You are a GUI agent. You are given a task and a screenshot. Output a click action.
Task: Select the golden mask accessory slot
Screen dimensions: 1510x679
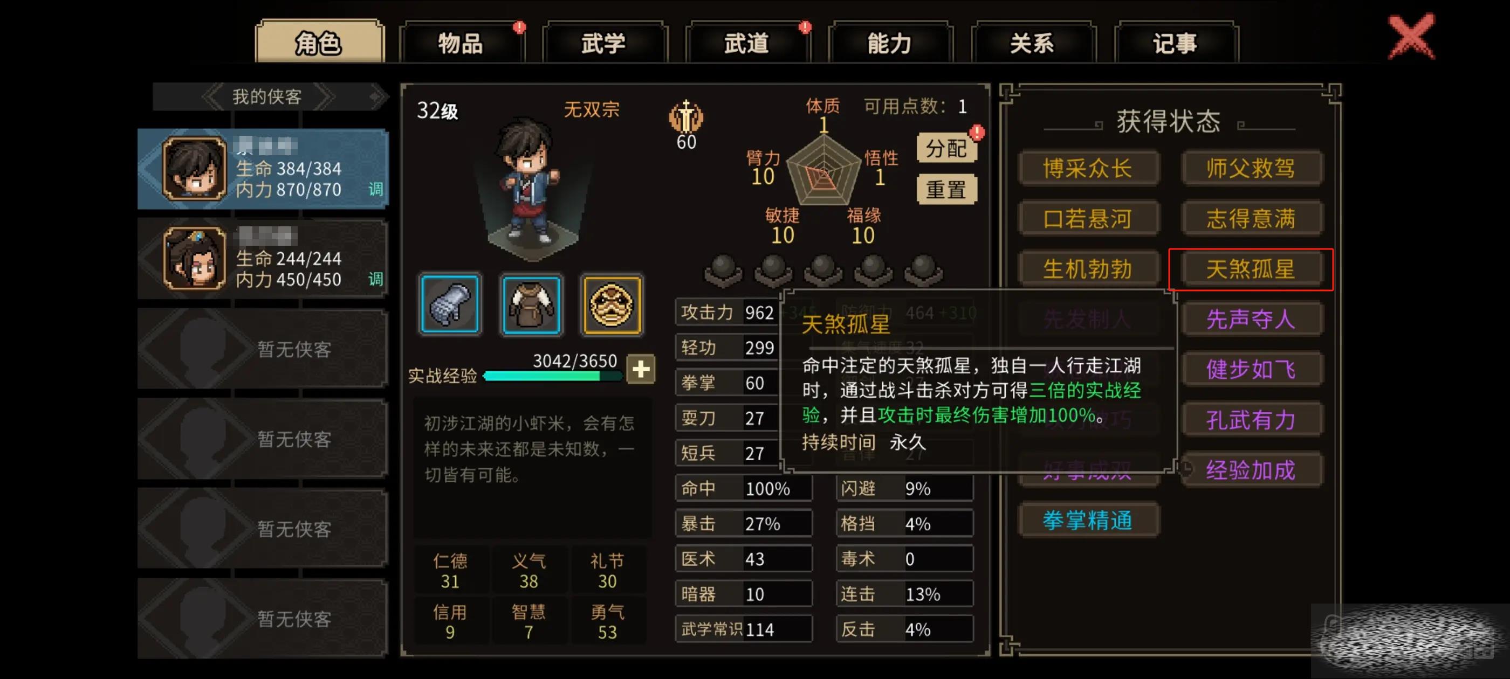tap(612, 304)
